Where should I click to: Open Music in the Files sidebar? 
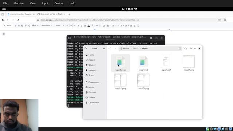(x=95, y=87)
